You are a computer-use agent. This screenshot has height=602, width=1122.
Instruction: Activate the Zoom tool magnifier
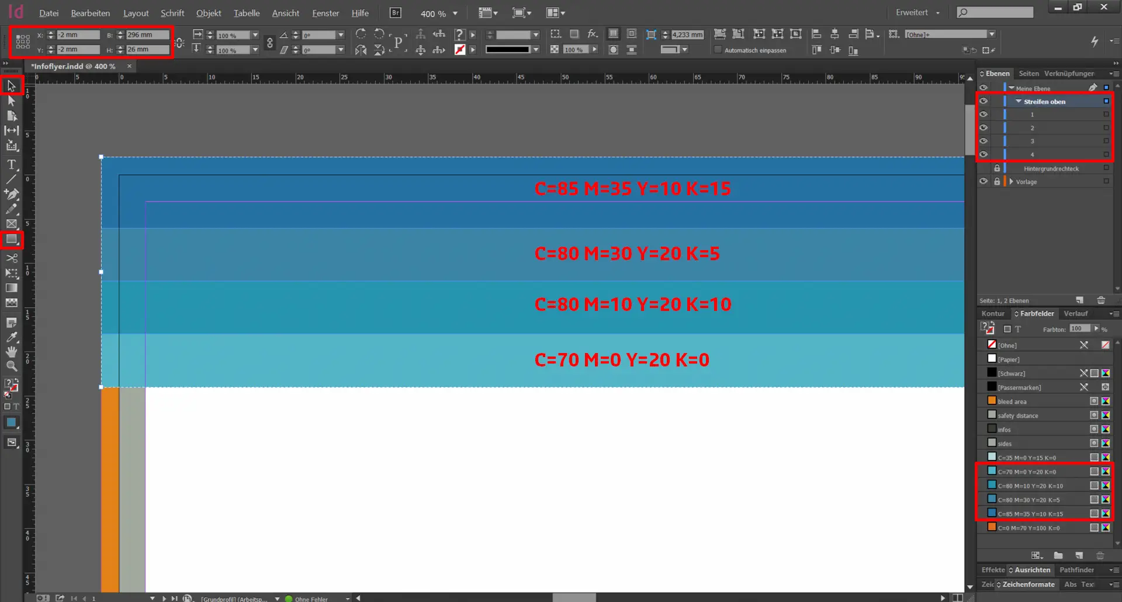tap(11, 366)
